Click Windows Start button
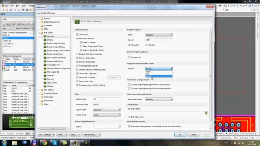 4,143
